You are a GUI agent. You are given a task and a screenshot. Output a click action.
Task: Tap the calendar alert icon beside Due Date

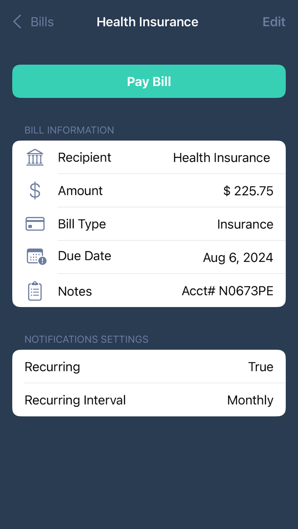(x=35, y=257)
